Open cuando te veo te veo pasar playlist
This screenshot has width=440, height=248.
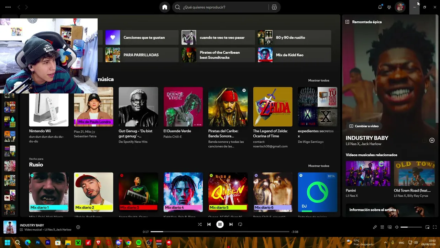click(218, 38)
